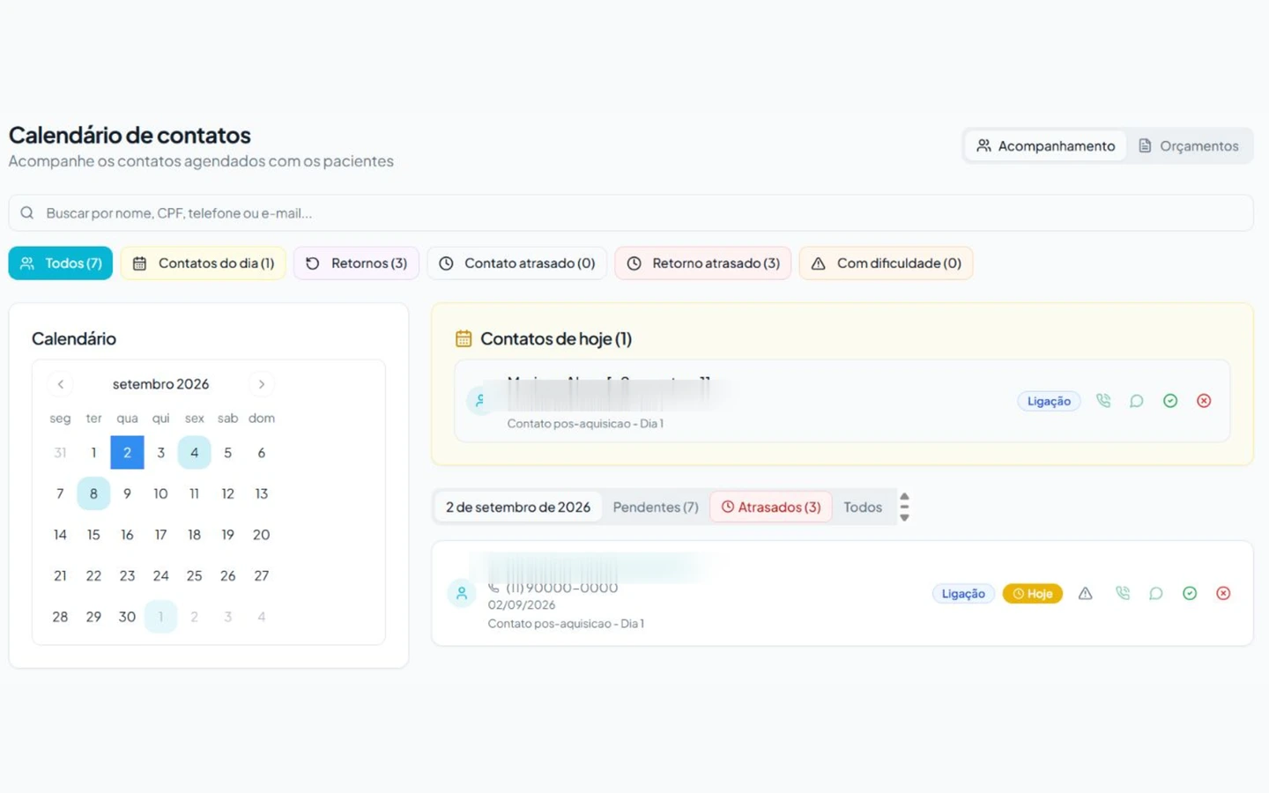
Task: Click the search magnifier icon
Action: (27, 213)
